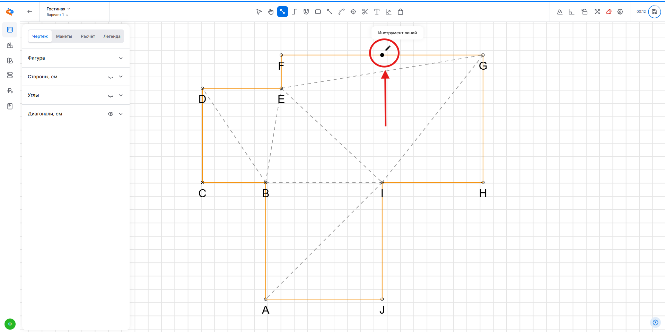Image resolution: width=665 pixels, height=332 pixels.
Task: Click the red eraser icon
Action: click(x=609, y=12)
